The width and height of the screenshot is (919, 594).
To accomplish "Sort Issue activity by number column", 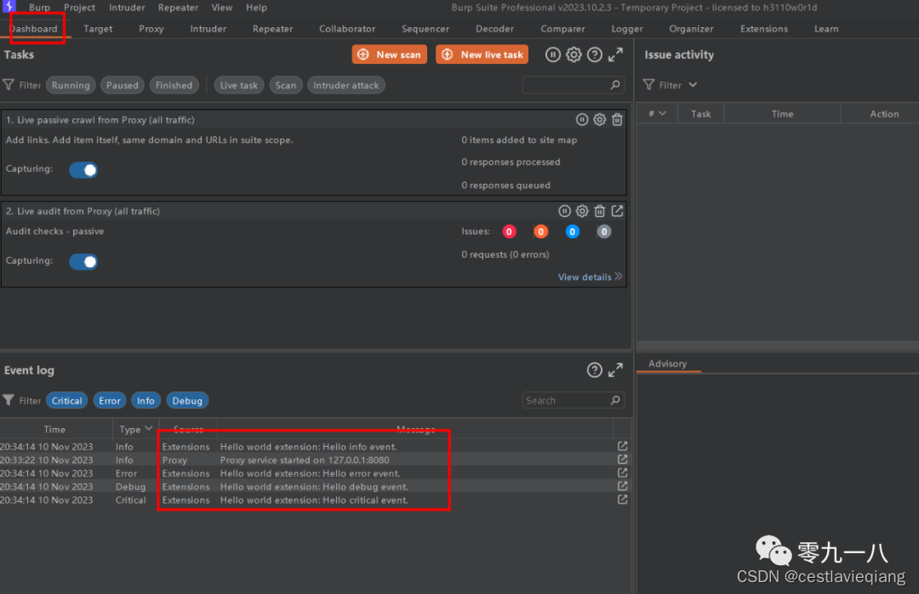I will click(x=656, y=114).
